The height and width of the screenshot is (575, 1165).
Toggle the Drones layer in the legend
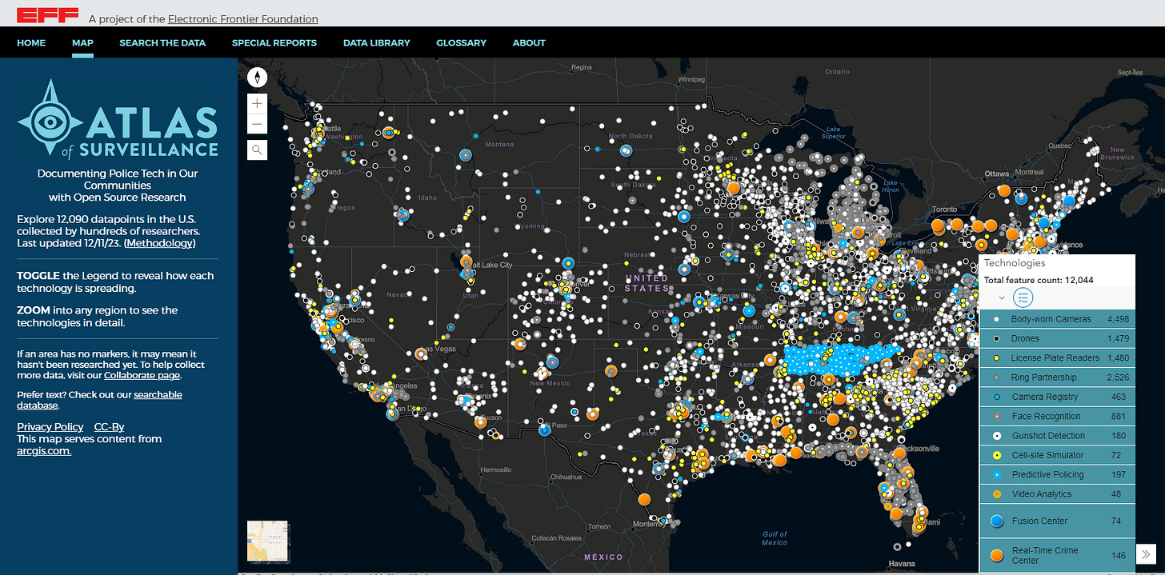(x=1057, y=339)
